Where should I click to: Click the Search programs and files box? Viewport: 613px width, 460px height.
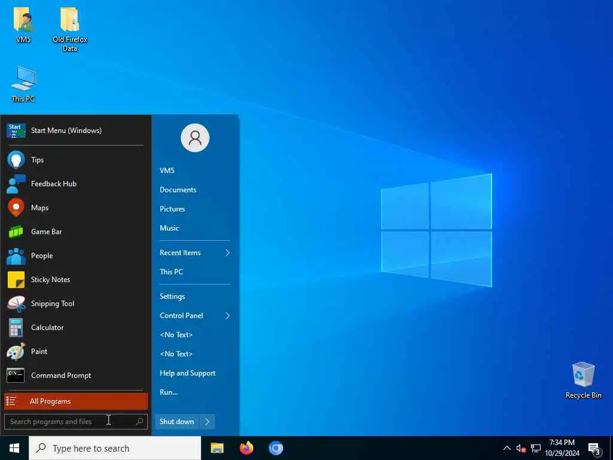[76, 422]
